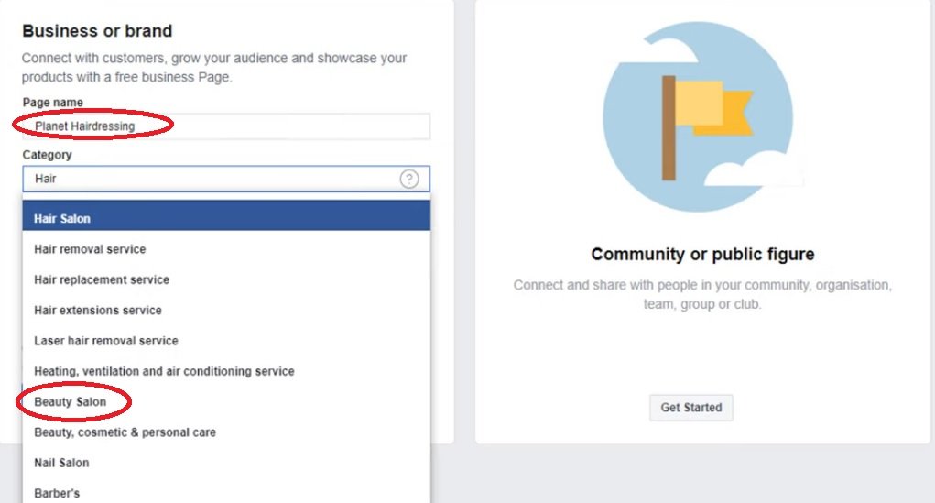Open the category help question mark icon
This screenshot has height=503, width=935.
(x=409, y=179)
